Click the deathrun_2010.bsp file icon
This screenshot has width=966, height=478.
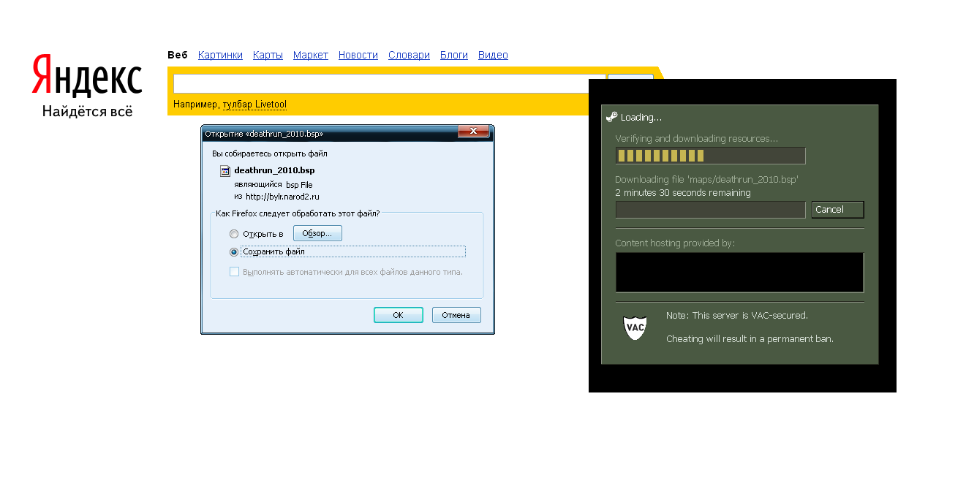pyautogui.click(x=226, y=170)
